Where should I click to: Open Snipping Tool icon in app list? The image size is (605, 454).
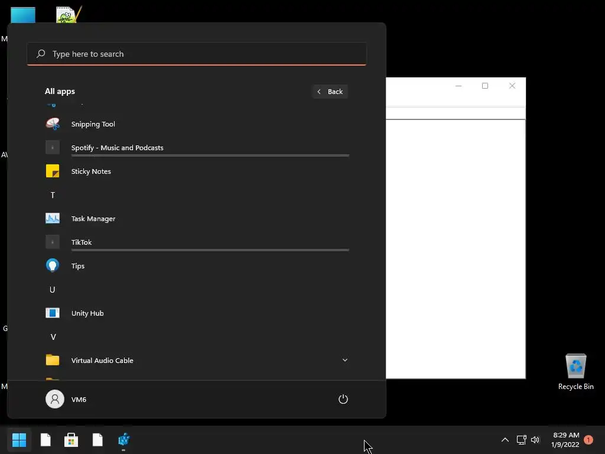(53, 124)
